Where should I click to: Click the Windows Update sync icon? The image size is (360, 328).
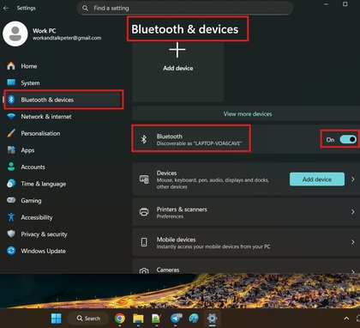coord(11,251)
